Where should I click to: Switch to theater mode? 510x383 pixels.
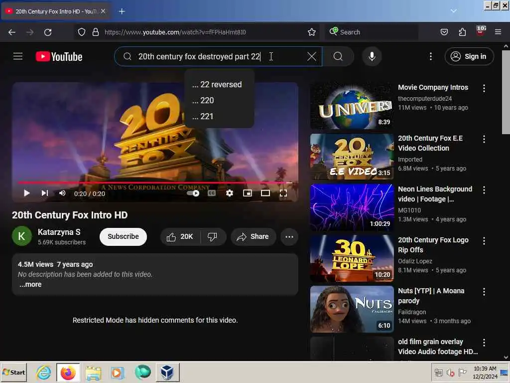pyautogui.click(x=265, y=193)
